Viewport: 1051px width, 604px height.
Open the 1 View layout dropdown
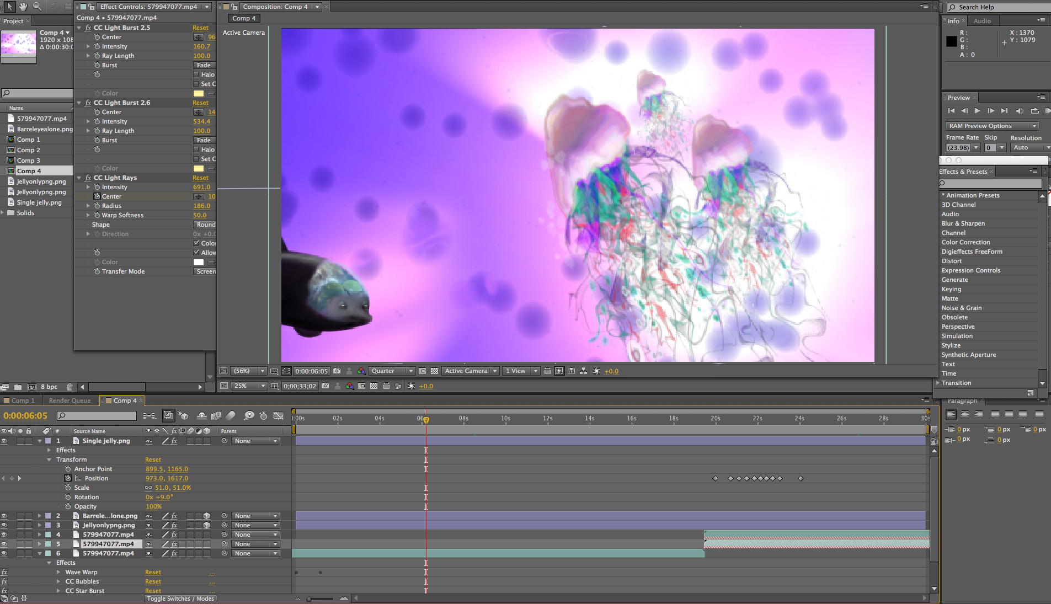tap(521, 371)
